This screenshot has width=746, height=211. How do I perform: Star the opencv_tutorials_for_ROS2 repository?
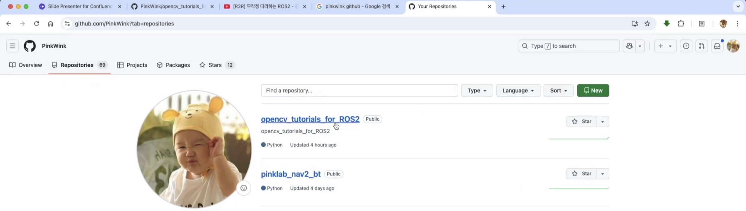pos(581,121)
